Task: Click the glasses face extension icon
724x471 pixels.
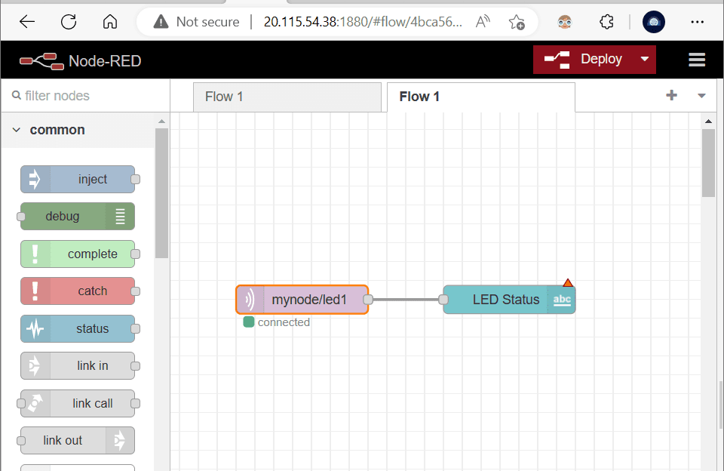Action: (564, 22)
